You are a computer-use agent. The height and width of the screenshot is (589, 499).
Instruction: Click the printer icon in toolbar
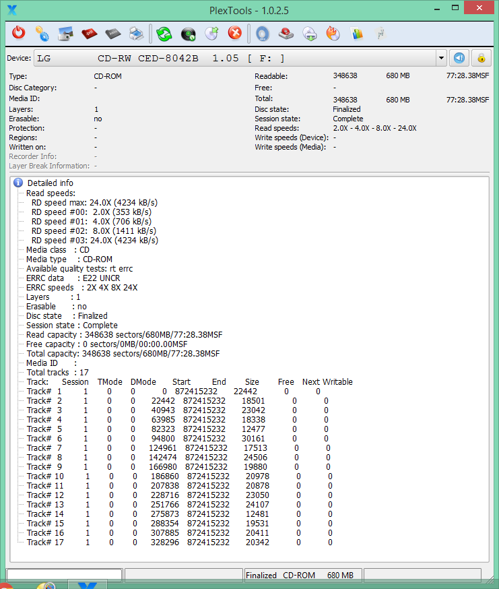136,34
